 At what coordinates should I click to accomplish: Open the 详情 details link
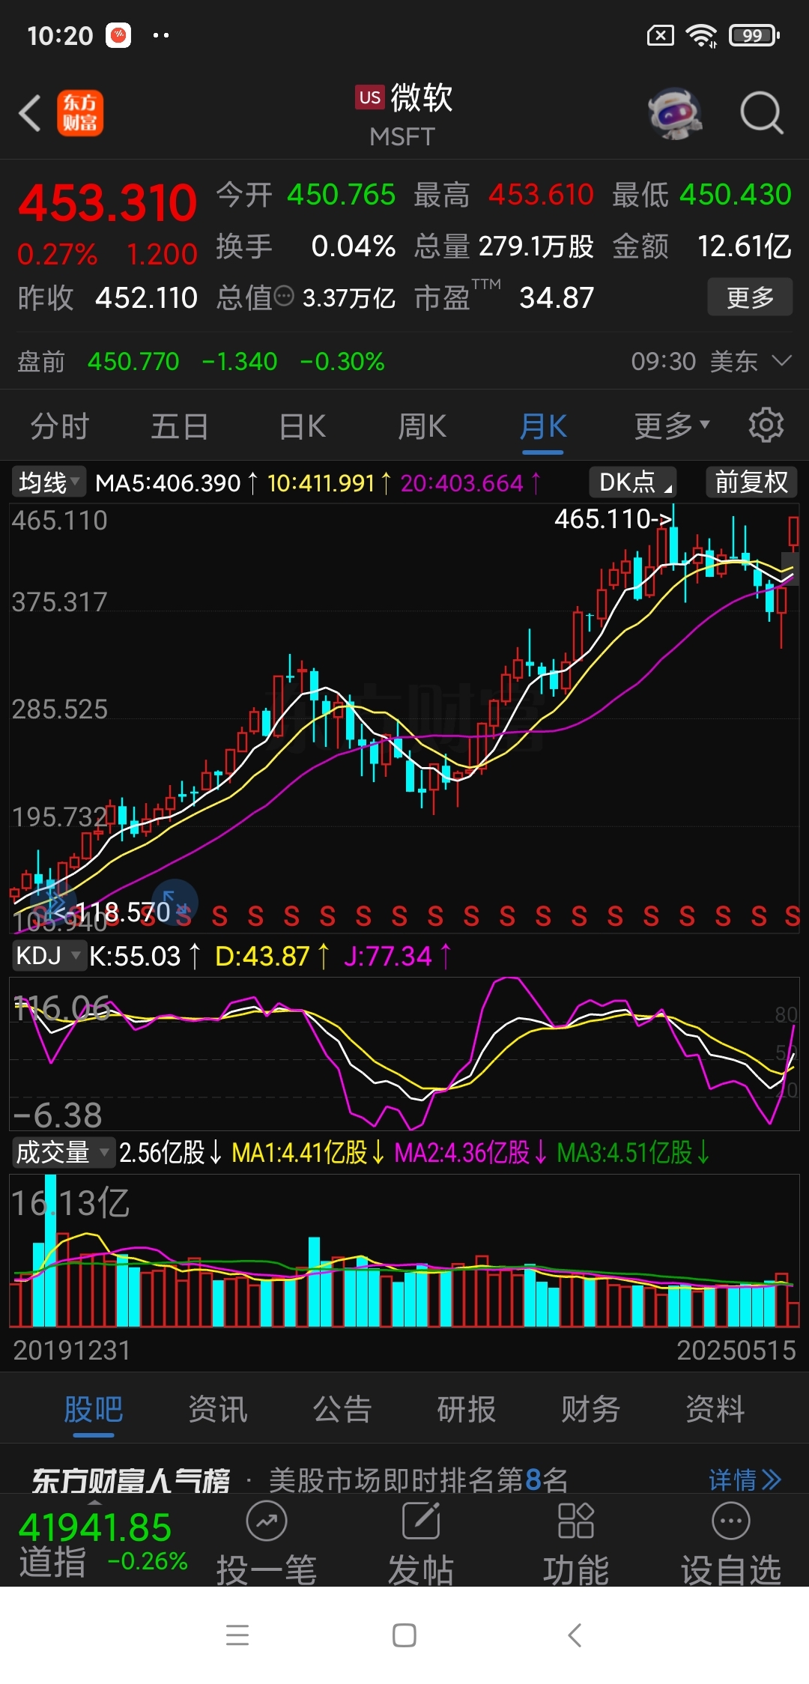click(x=745, y=1480)
